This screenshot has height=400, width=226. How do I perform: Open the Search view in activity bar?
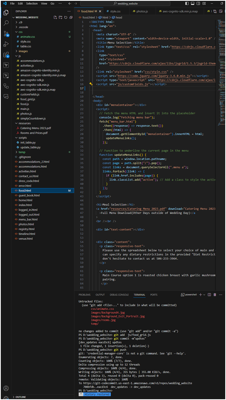(x=6, y=23)
